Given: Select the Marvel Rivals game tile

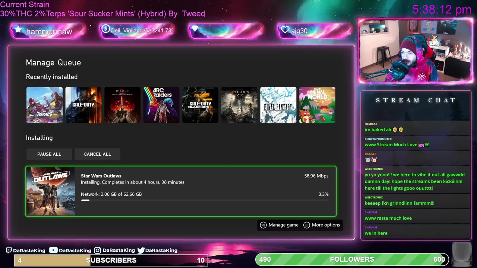Looking at the screenshot, I should 44,105.
